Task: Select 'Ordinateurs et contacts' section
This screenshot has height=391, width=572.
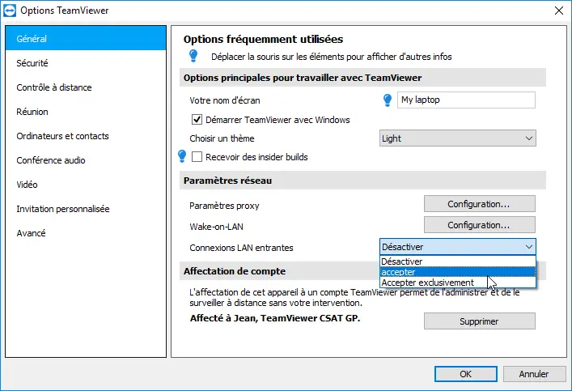Action: click(x=86, y=136)
